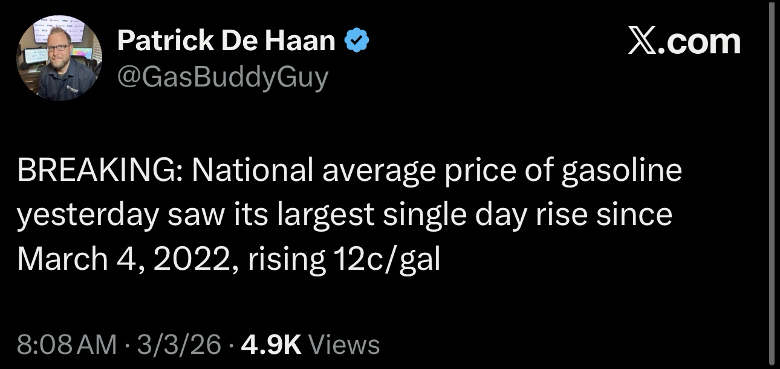The image size is (780, 369).
Task: Click the scrollbar on the right edge
Action: 771,181
